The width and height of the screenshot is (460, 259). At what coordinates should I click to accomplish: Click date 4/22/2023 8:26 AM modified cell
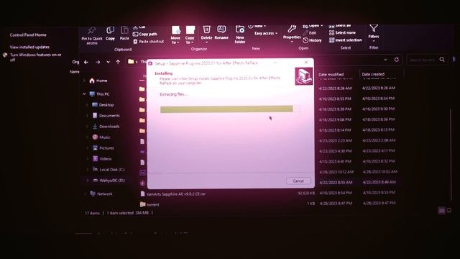[335, 88]
